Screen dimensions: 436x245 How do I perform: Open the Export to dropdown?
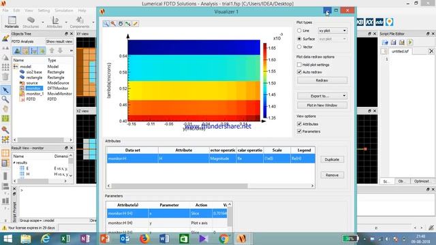[x=322, y=96]
